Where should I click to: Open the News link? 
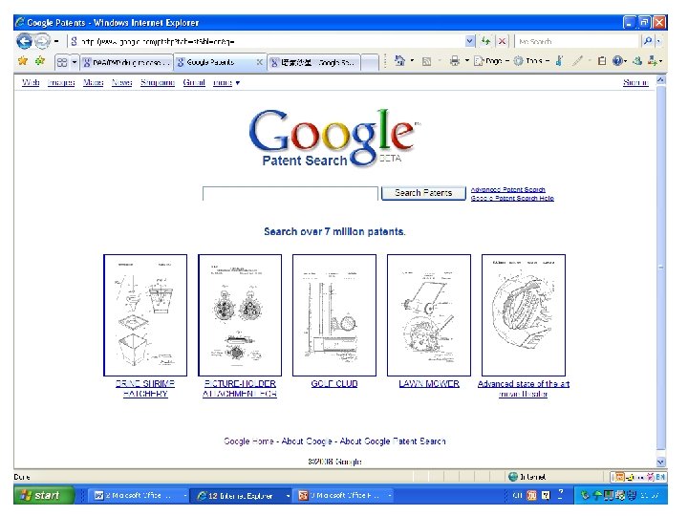122,82
